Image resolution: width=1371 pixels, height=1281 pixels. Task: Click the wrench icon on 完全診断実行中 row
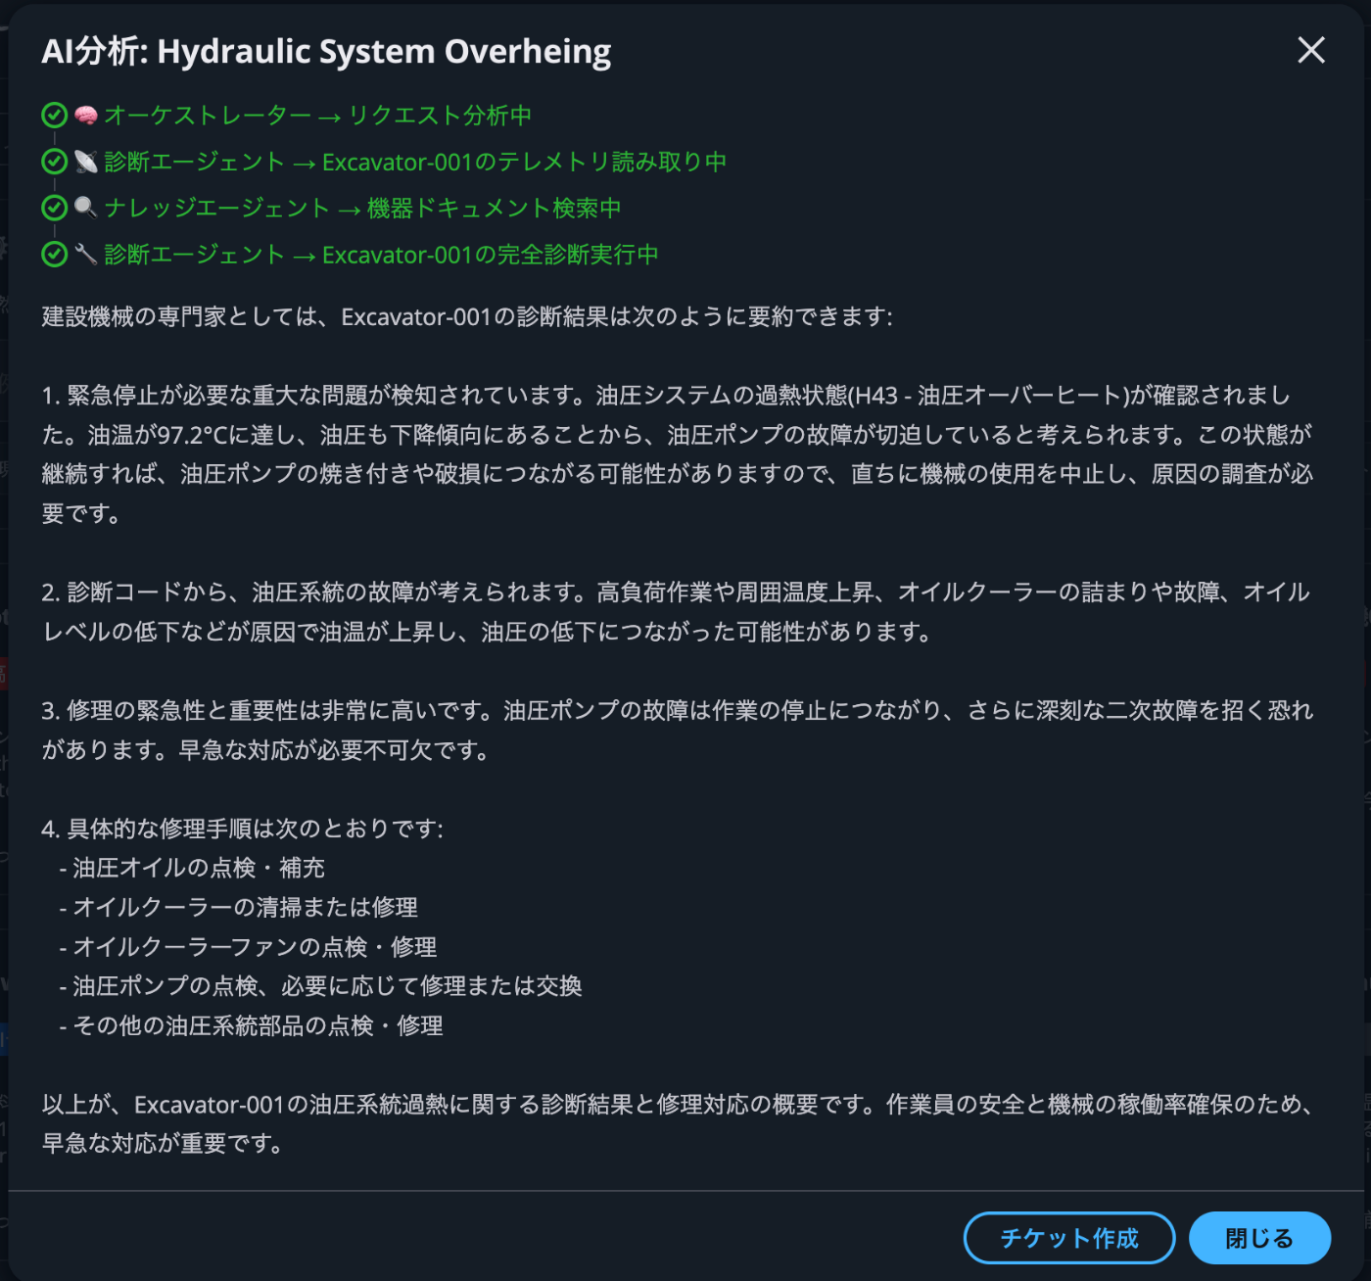click(86, 255)
